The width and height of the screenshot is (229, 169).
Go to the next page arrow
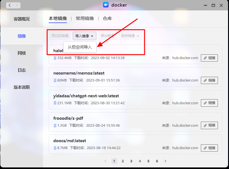coord(165,161)
